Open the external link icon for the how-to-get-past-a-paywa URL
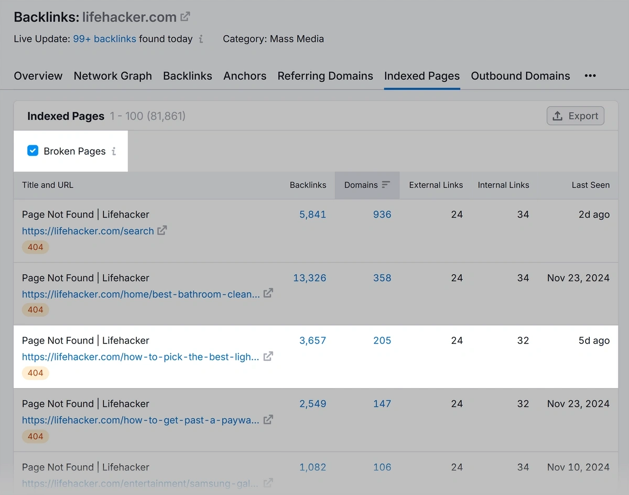Image resolution: width=629 pixels, height=495 pixels. coord(268,419)
